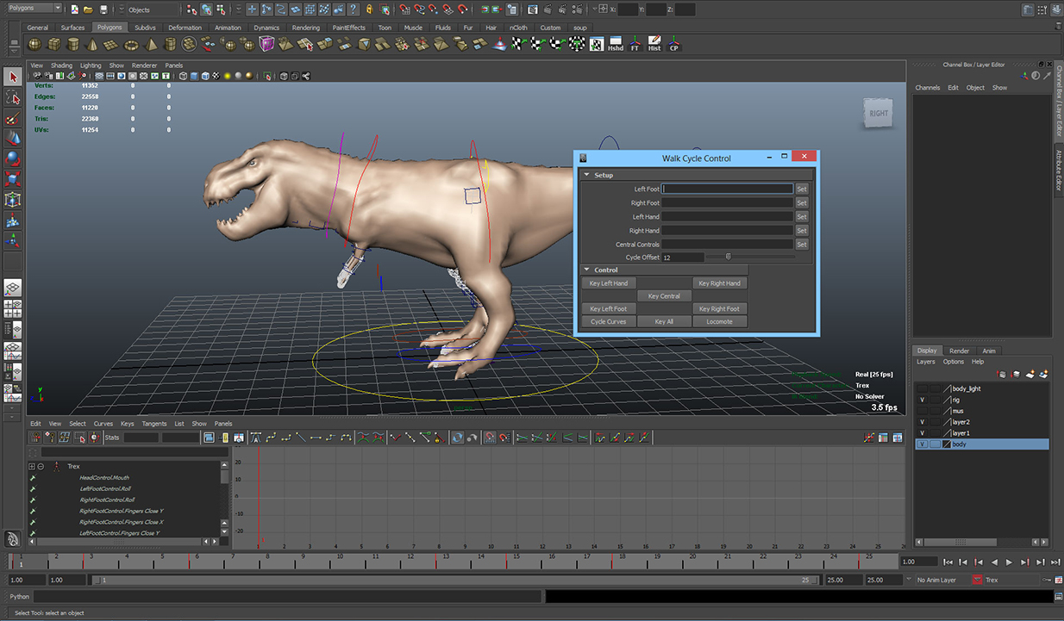Activate the Select tool arrow
The image size is (1064, 621).
click(x=13, y=77)
